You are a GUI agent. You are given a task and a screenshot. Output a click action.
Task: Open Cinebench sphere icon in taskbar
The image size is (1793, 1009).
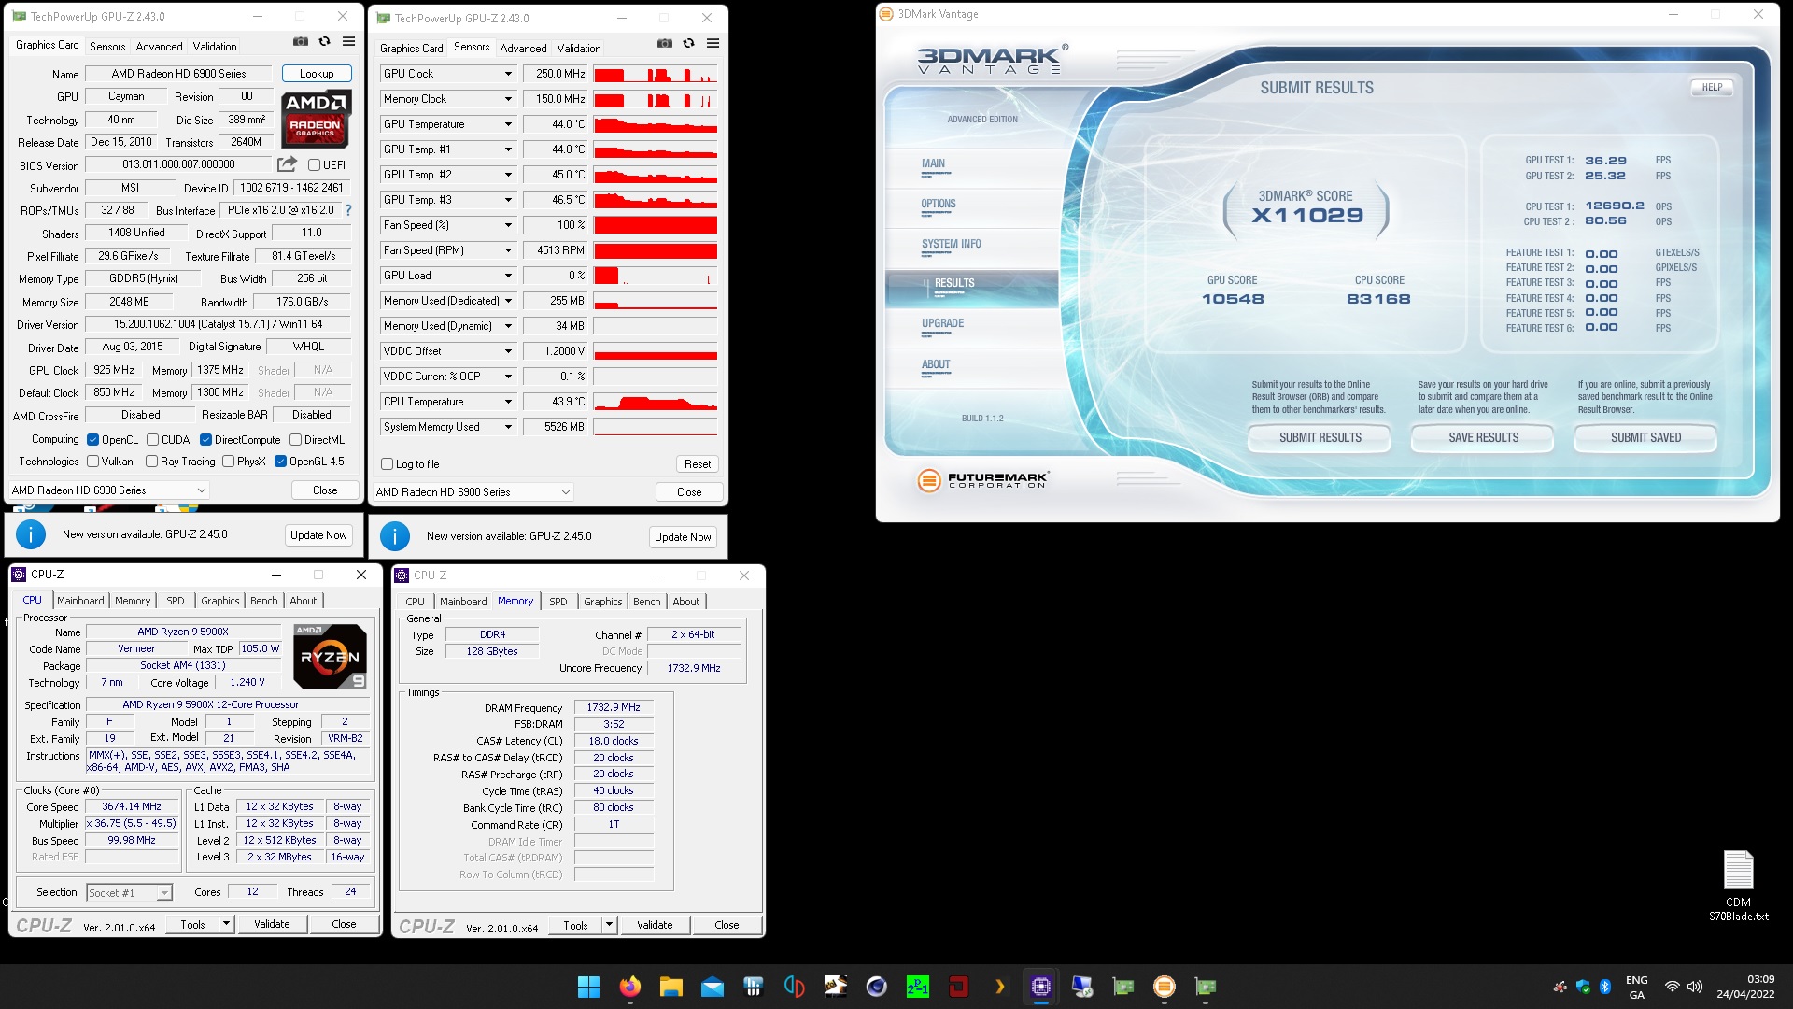(876, 987)
